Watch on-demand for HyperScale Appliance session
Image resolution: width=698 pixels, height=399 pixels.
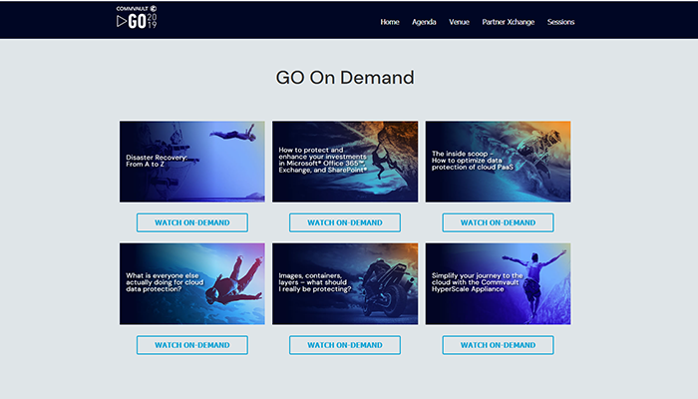click(499, 345)
